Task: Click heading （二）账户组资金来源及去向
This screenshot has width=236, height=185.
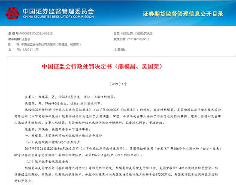Action: [47, 161]
